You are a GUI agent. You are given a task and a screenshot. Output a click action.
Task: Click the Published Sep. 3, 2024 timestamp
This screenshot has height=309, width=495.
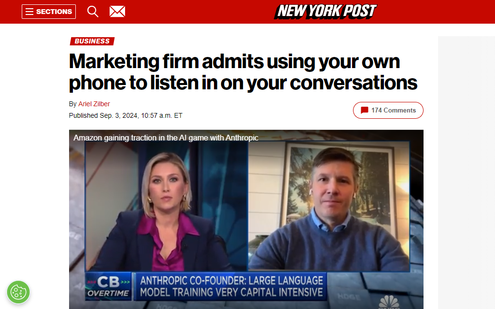(126, 115)
